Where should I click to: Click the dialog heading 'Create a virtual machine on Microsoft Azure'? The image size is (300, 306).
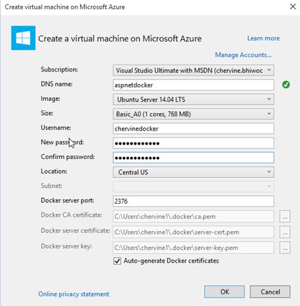(120, 39)
